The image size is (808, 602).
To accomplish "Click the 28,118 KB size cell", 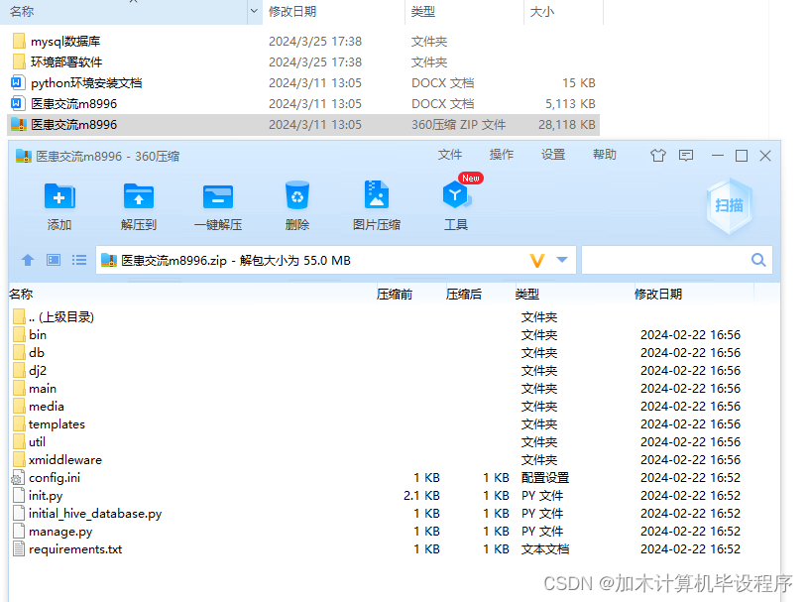I will [567, 125].
